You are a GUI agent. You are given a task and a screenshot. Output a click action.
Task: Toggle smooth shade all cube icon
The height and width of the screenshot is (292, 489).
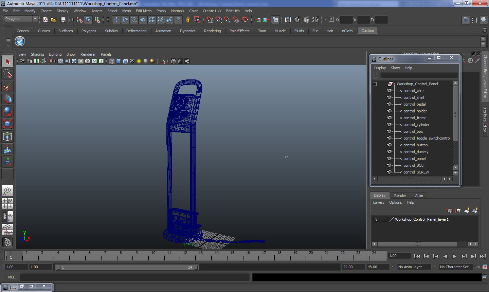point(119,61)
